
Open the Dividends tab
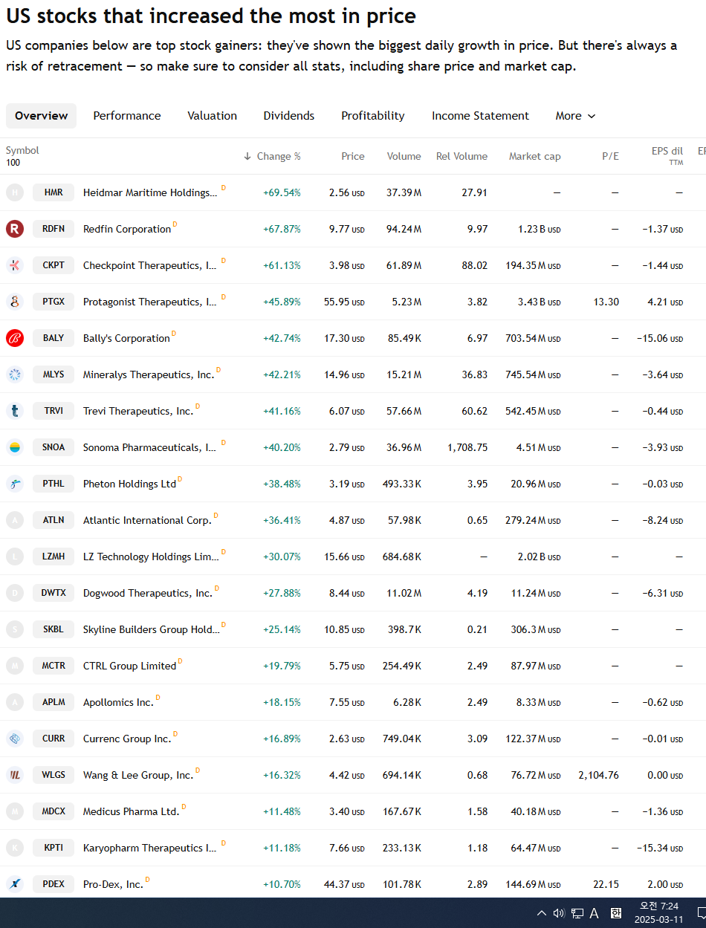(x=289, y=116)
